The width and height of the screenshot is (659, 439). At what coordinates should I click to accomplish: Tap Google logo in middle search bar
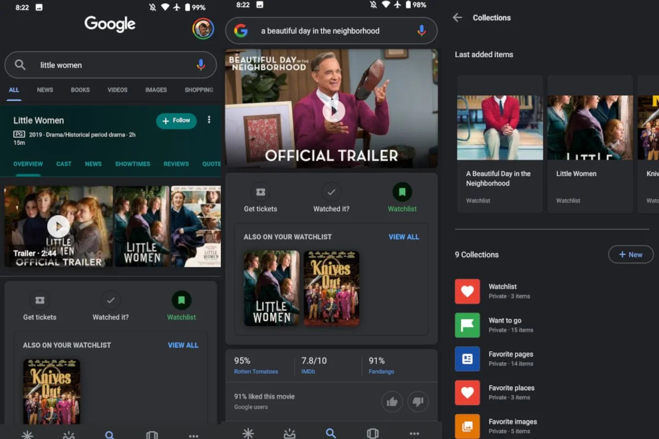click(241, 31)
